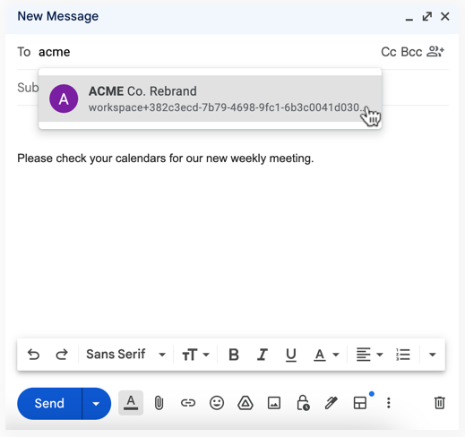465x437 pixels.
Task: Attach files using the paperclip icon
Action: [159, 403]
